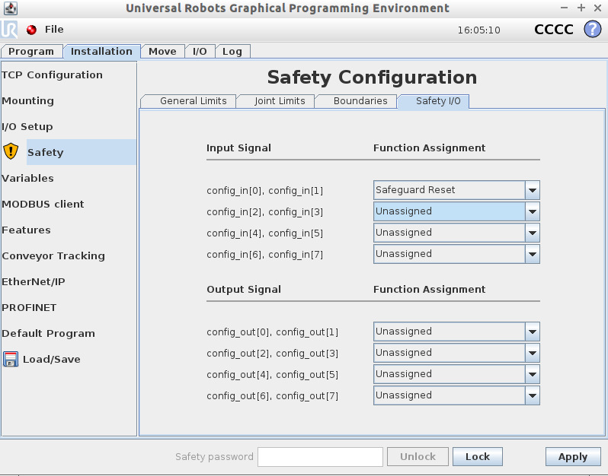Open the Joint Limits tab
Image resolution: width=608 pixels, height=476 pixels.
pyautogui.click(x=276, y=101)
